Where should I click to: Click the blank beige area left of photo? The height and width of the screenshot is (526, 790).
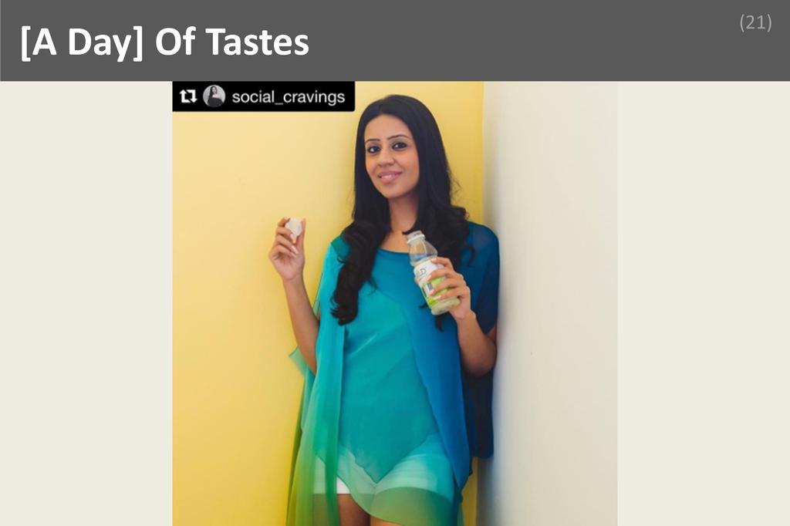click(x=86, y=303)
